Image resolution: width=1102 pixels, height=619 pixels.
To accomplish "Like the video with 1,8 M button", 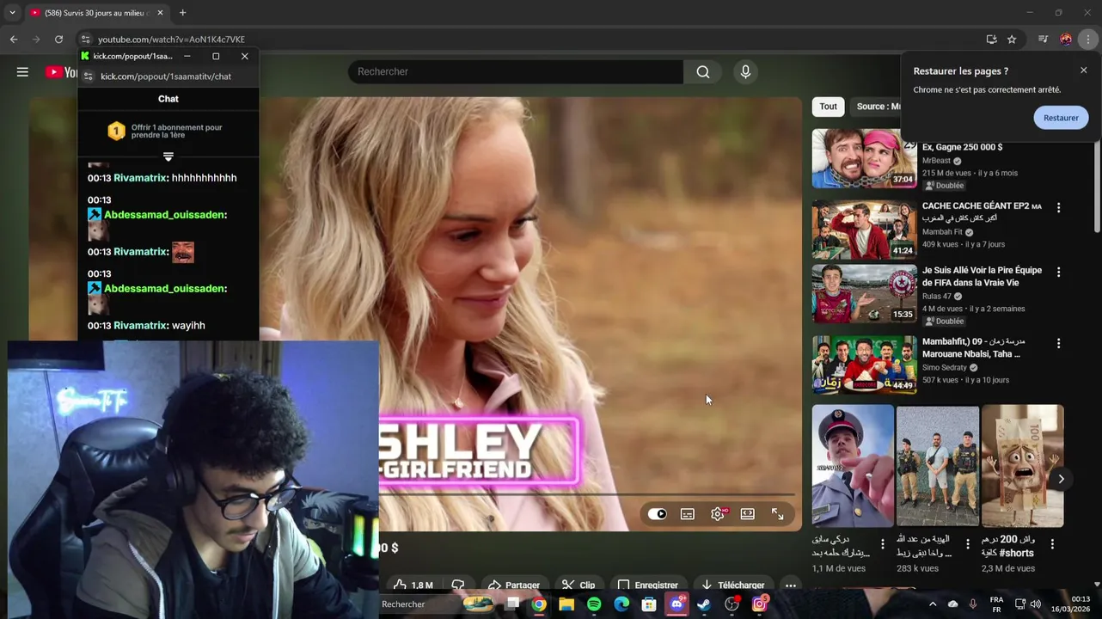I will pyautogui.click(x=413, y=585).
